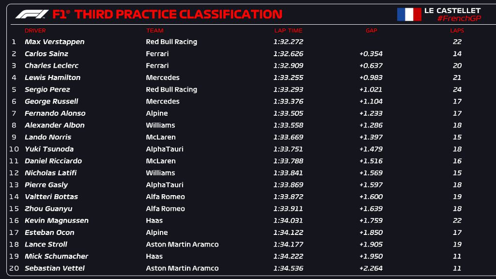Click Lewis Hamilton's name
This screenshot has height=279, width=496.
(52, 77)
